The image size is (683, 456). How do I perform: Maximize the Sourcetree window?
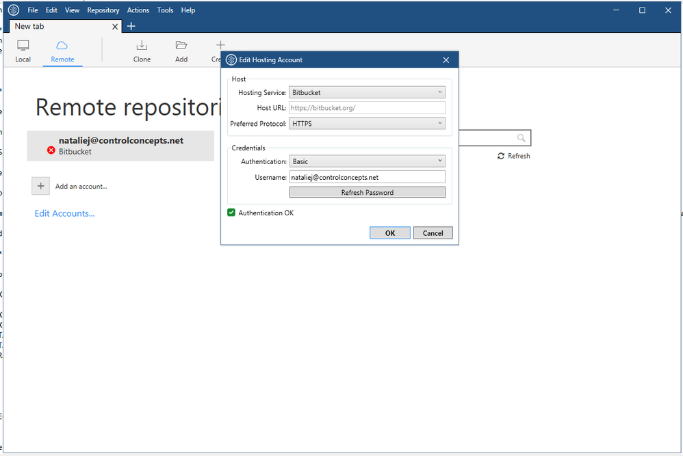[x=642, y=10]
